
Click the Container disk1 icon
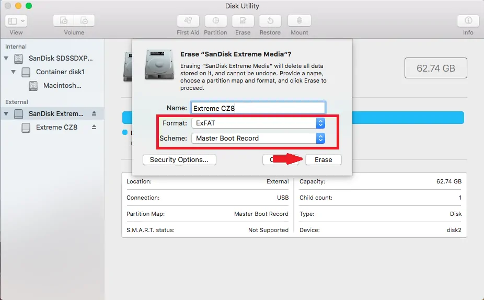tap(26, 72)
